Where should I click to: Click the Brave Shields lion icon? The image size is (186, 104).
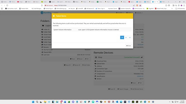137,5
